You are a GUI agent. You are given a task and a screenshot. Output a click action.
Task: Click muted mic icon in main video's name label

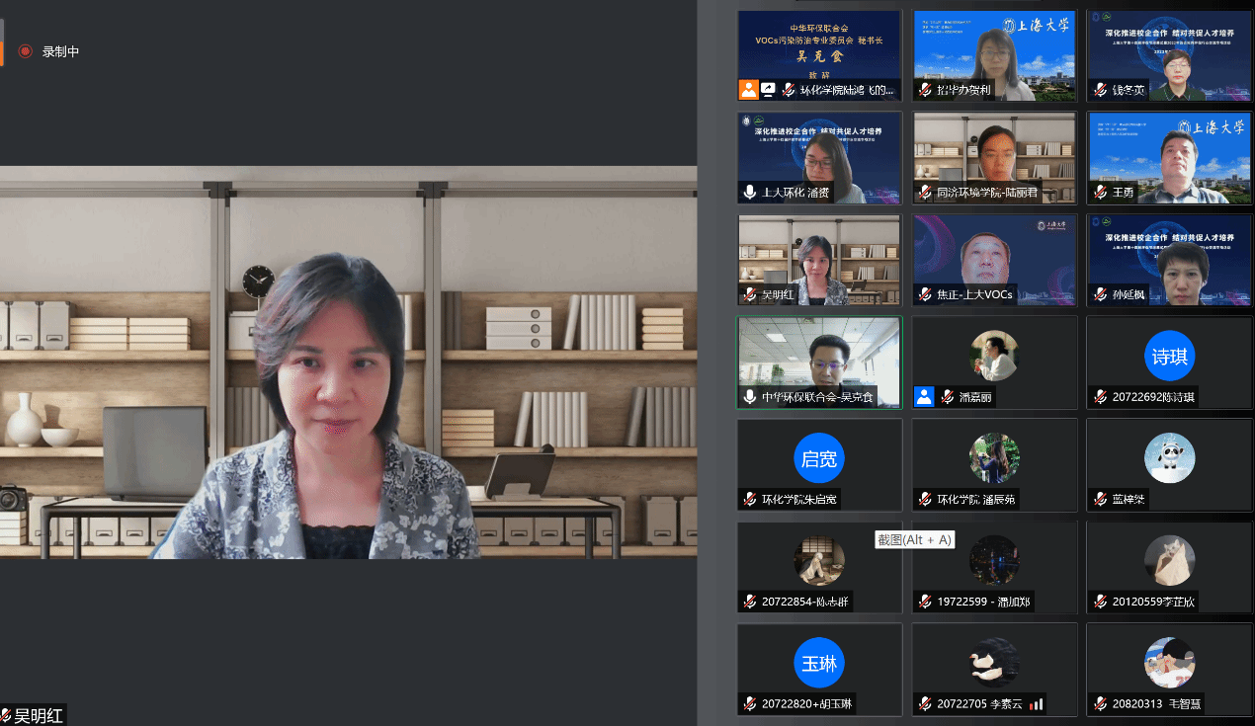point(6,716)
